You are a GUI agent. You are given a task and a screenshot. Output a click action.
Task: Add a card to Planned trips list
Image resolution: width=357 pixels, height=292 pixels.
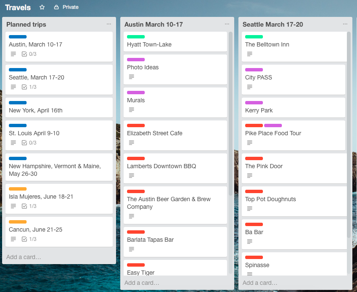(24, 257)
